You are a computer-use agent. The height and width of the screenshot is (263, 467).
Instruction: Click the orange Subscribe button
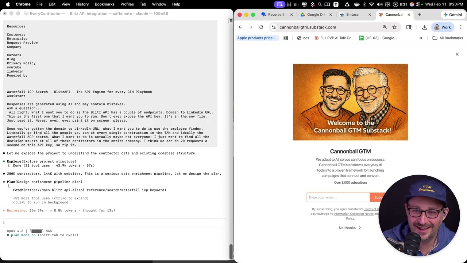pyautogui.click(x=379, y=197)
